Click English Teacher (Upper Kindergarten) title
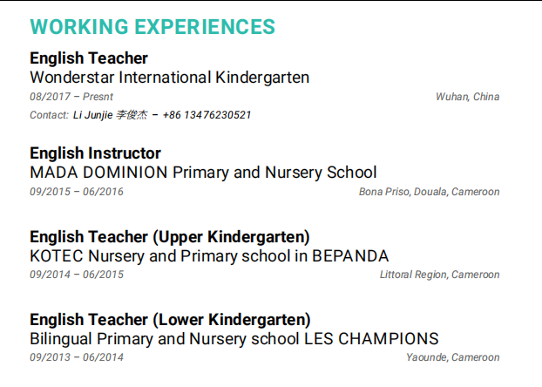 [x=170, y=236]
